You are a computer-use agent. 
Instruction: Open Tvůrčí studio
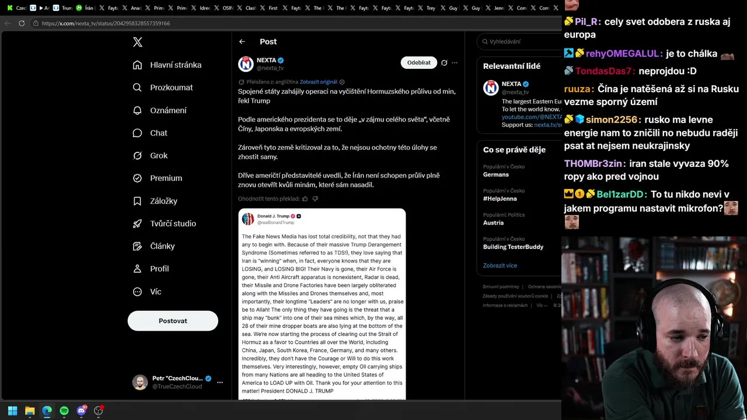[165, 223]
